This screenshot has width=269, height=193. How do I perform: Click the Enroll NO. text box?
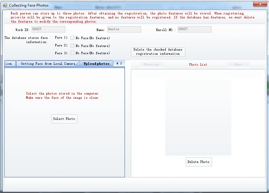coord(194,29)
